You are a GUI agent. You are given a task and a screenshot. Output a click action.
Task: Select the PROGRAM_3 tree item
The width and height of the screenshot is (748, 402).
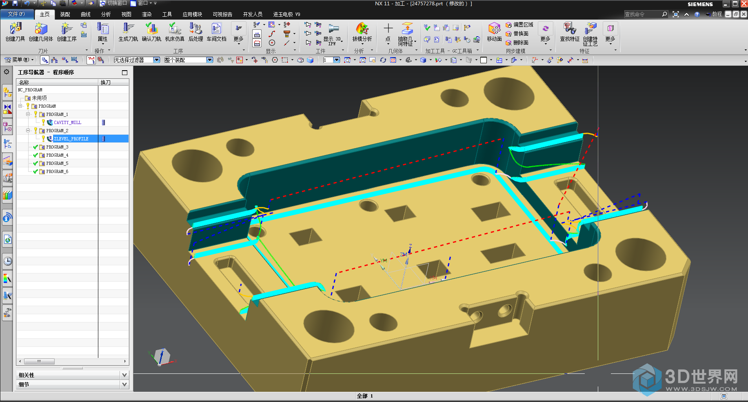click(x=57, y=147)
